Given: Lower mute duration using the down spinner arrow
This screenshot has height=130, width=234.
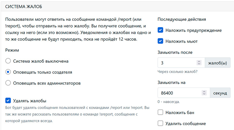Looking at the screenshot, I should [x=204, y=94].
